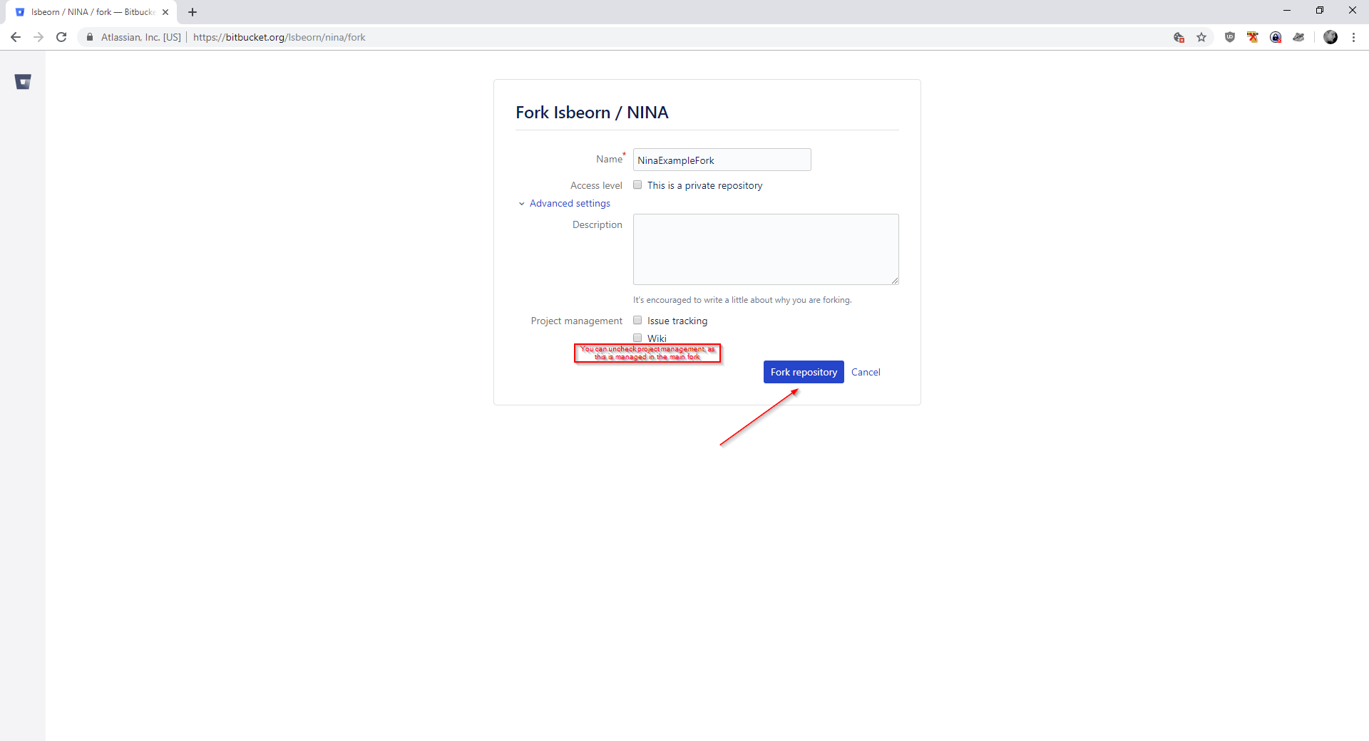Bookmark this page with the star
The image size is (1369, 741).
click(x=1201, y=37)
